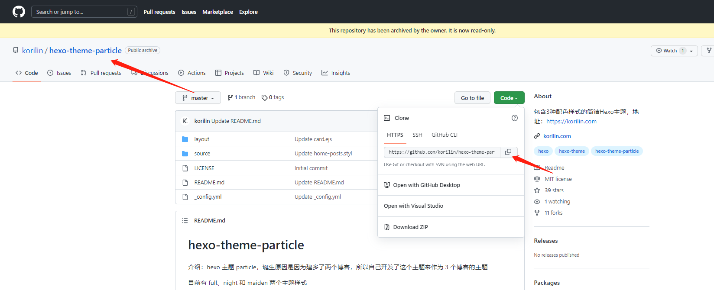Collapse the green Code dropdown

coord(509,98)
